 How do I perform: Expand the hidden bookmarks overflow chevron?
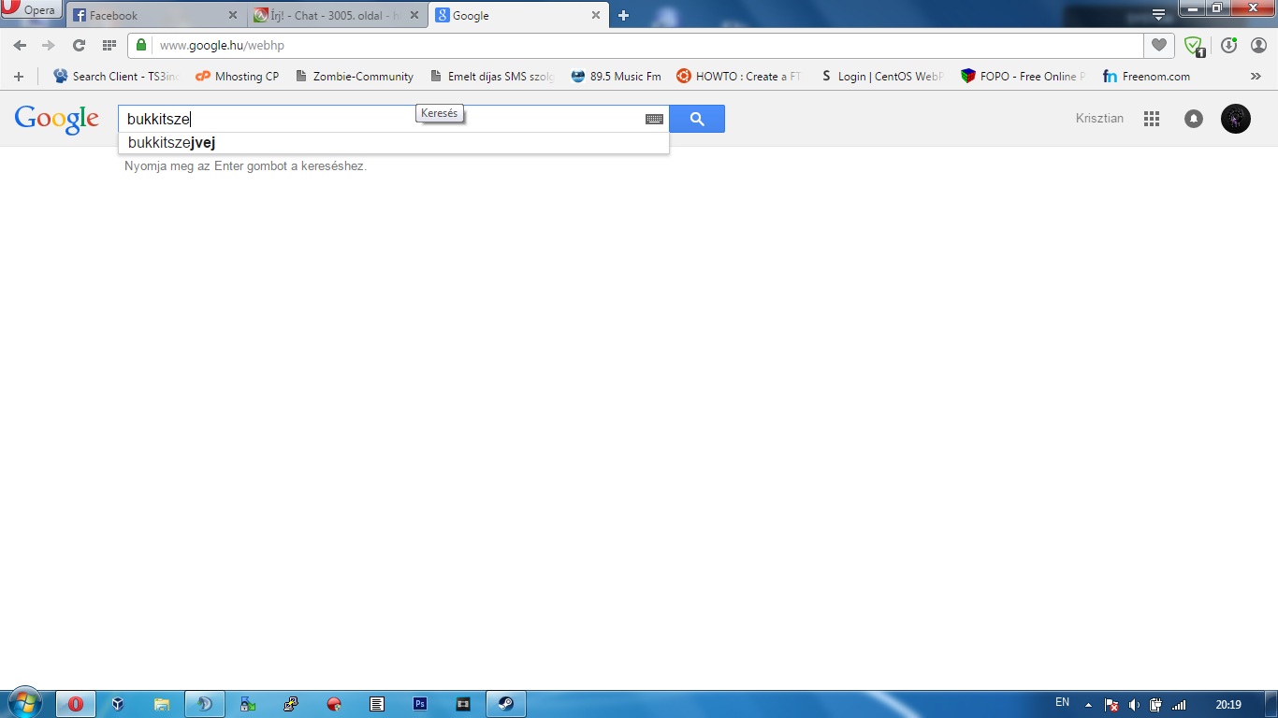[x=1256, y=77]
